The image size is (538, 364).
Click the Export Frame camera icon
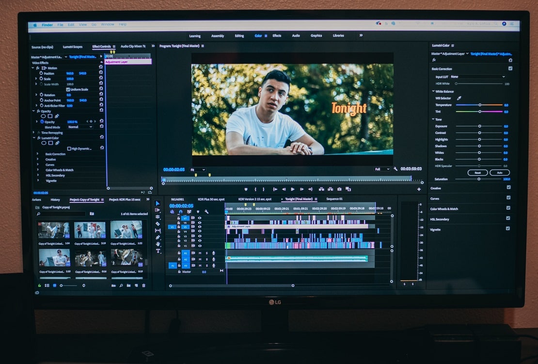click(x=339, y=189)
